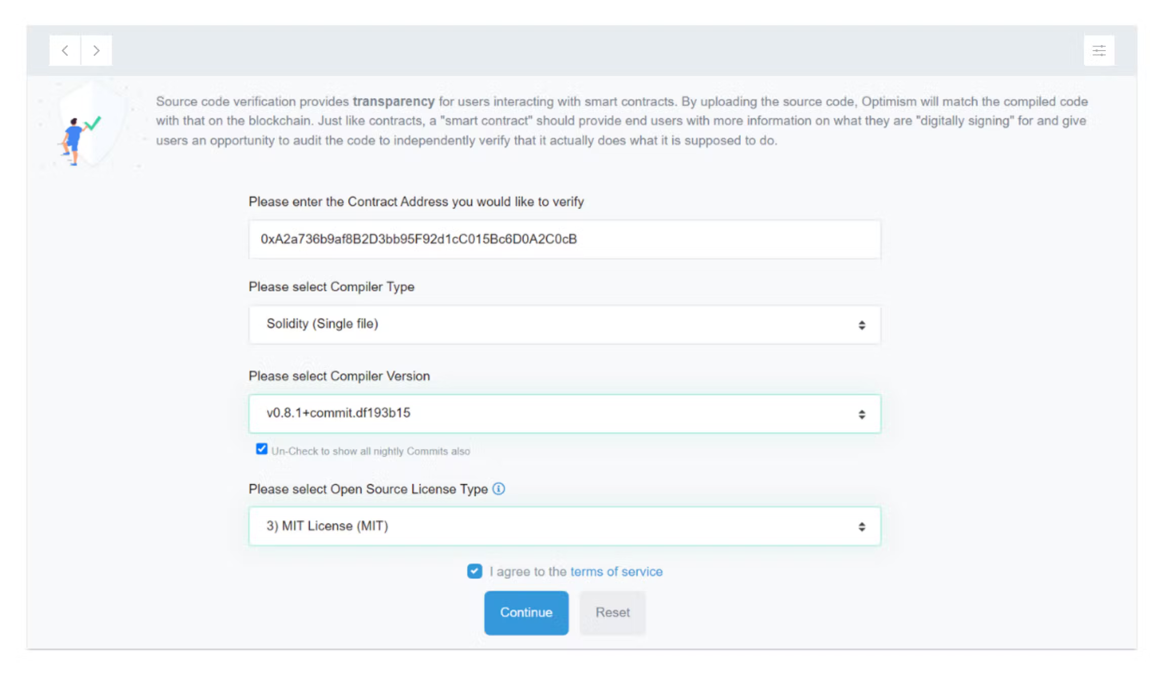Click the up-down arrows on MIT License field
Screen dimensions: 1164x674
point(861,527)
